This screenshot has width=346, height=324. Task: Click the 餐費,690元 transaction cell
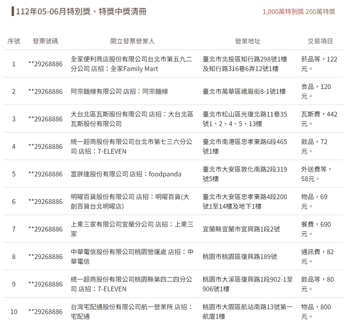[316, 229]
